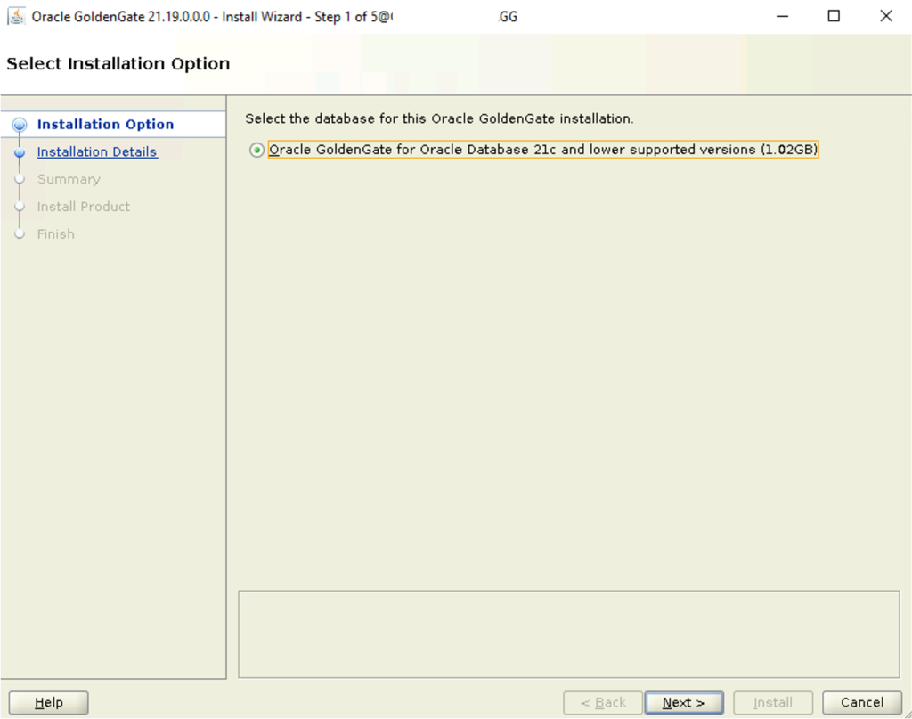Click the 'Select the database' instruction text
The image size is (912, 719).
point(439,118)
